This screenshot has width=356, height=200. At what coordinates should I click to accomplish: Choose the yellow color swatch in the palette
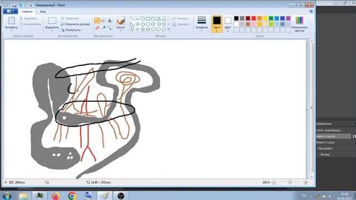(265, 18)
